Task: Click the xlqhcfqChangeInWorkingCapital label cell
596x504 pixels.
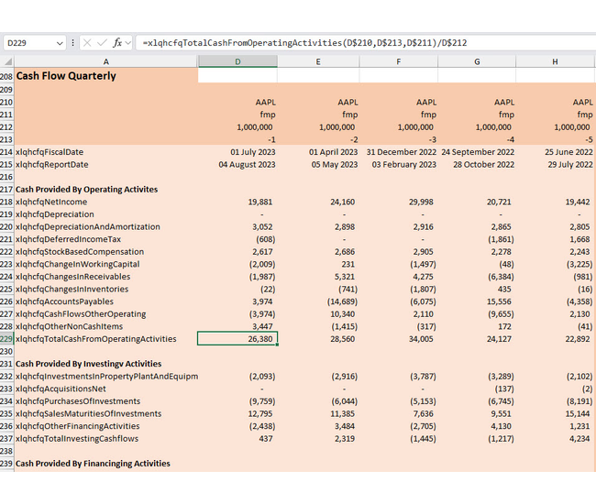Action: pos(106,264)
